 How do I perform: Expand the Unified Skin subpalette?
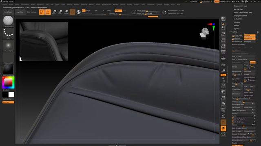click(238, 19)
